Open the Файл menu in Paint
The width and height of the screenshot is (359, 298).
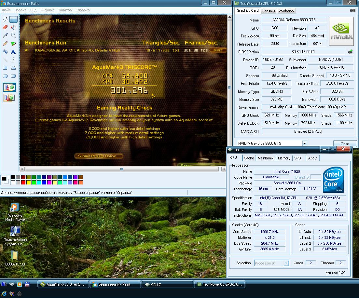pyautogui.click(x=7, y=10)
